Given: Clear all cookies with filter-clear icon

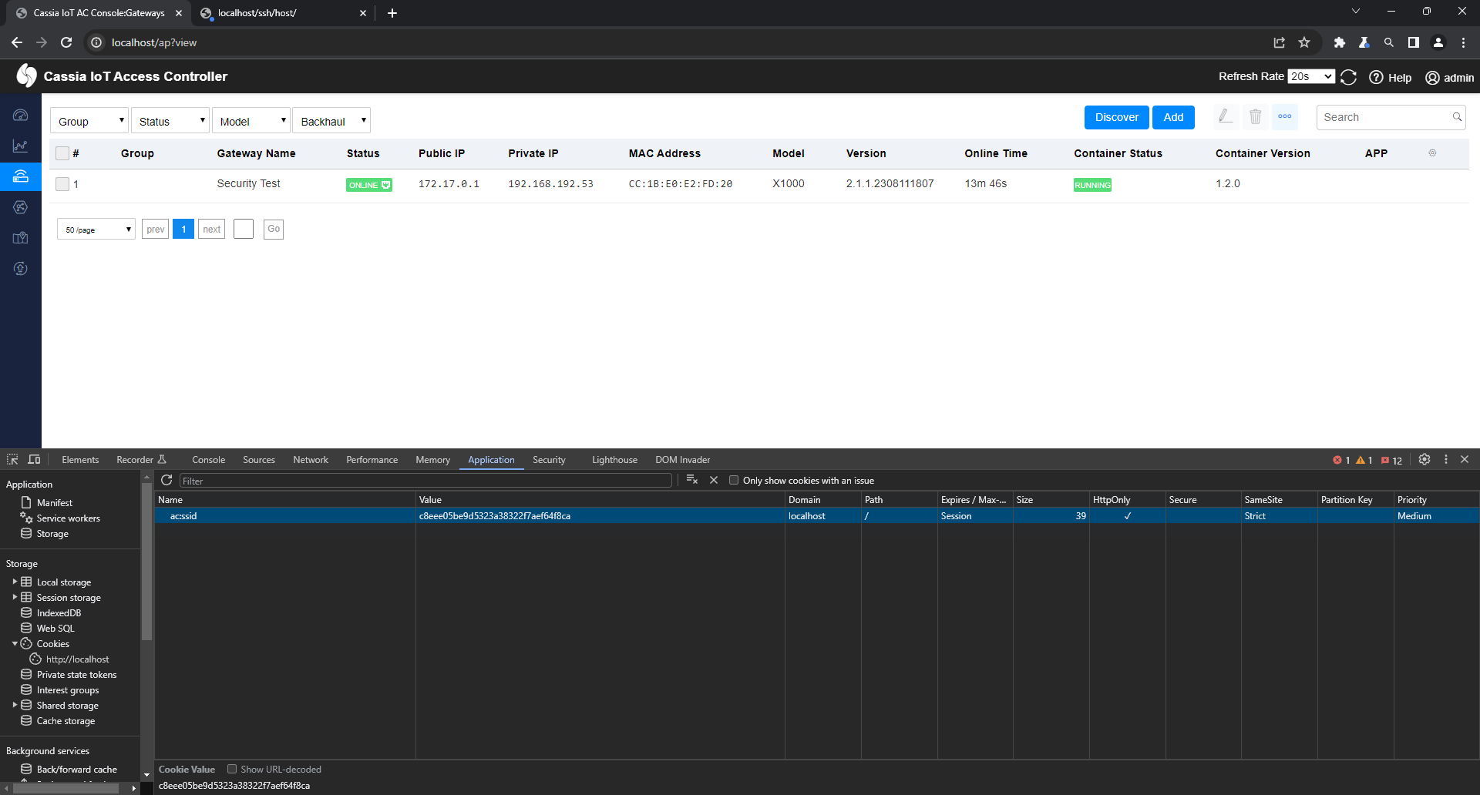Looking at the screenshot, I should point(692,481).
